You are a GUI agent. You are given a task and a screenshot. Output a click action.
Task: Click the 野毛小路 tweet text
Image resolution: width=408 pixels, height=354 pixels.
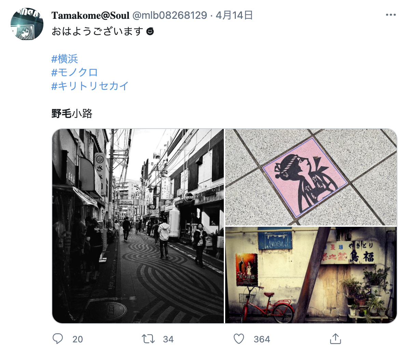click(x=72, y=114)
